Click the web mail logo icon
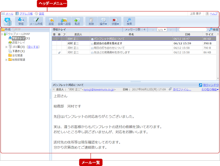Screen dimensions: 220x166 tap(8, 21)
